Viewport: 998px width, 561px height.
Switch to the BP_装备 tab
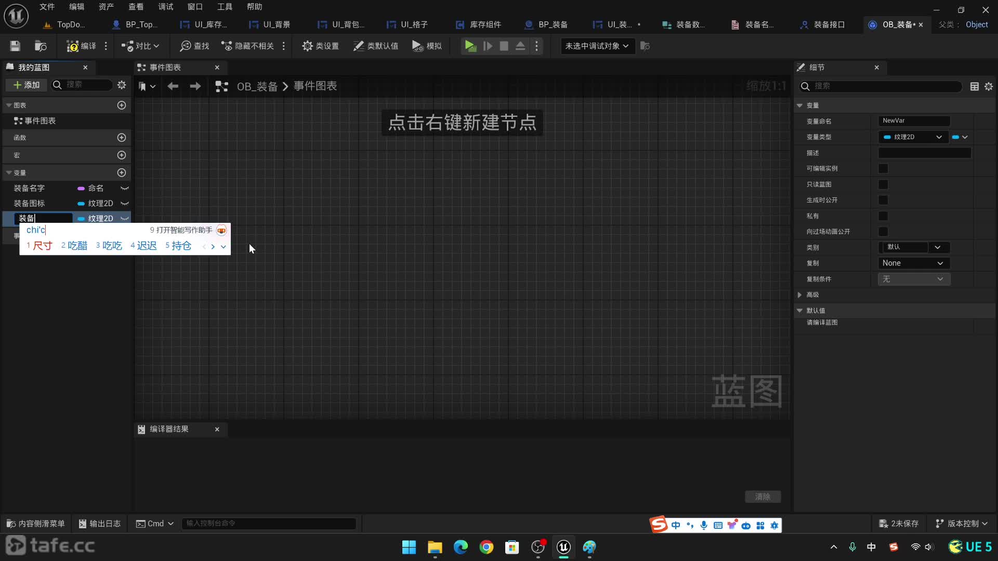click(547, 24)
